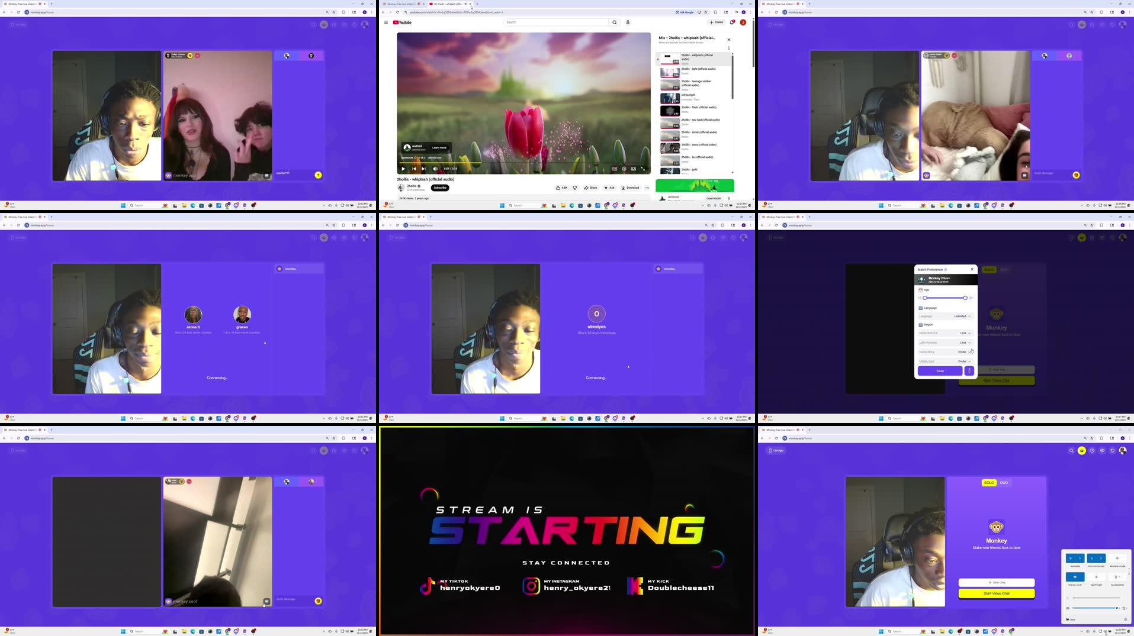Set North Africa region to Prefer
The height and width of the screenshot is (636, 1134).
point(962,352)
